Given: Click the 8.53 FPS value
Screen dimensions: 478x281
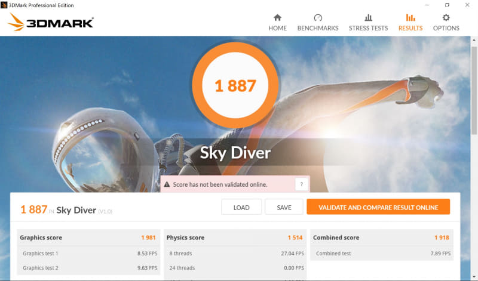Looking at the screenshot, I should click(x=147, y=254).
